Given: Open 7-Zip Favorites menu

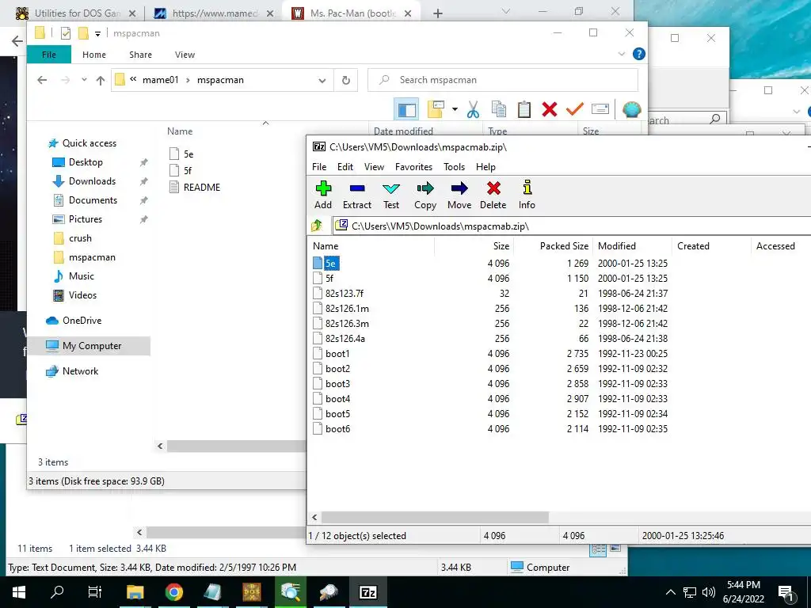Looking at the screenshot, I should [x=413, y=166].
